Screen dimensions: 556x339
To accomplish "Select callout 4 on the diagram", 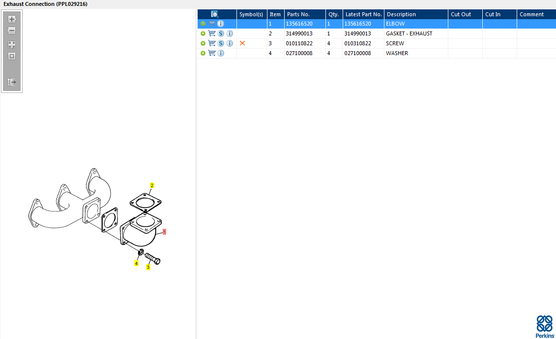I will coord(136,263).
